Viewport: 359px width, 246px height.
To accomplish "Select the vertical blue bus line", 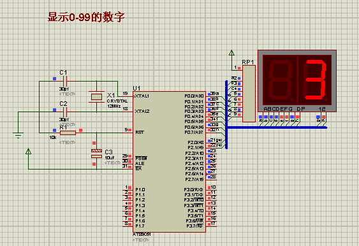I will (x=226, y=115).
